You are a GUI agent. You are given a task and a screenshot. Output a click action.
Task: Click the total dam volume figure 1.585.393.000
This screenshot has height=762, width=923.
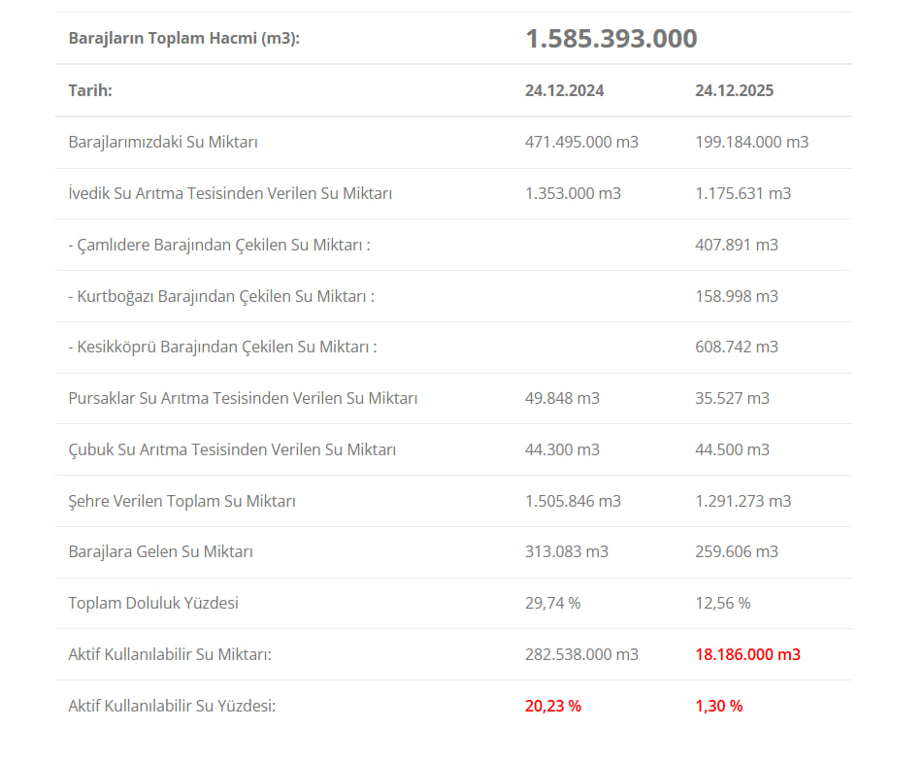(610, 39)
